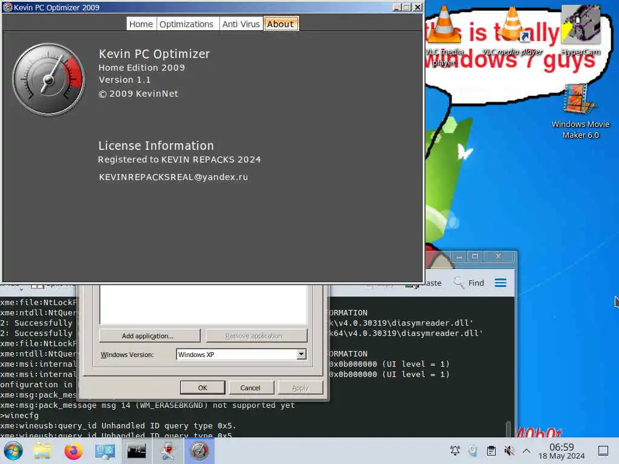Screen dimensions: 619x464
Task: Click the terminal vertical scrollbar
Action: 508,429
